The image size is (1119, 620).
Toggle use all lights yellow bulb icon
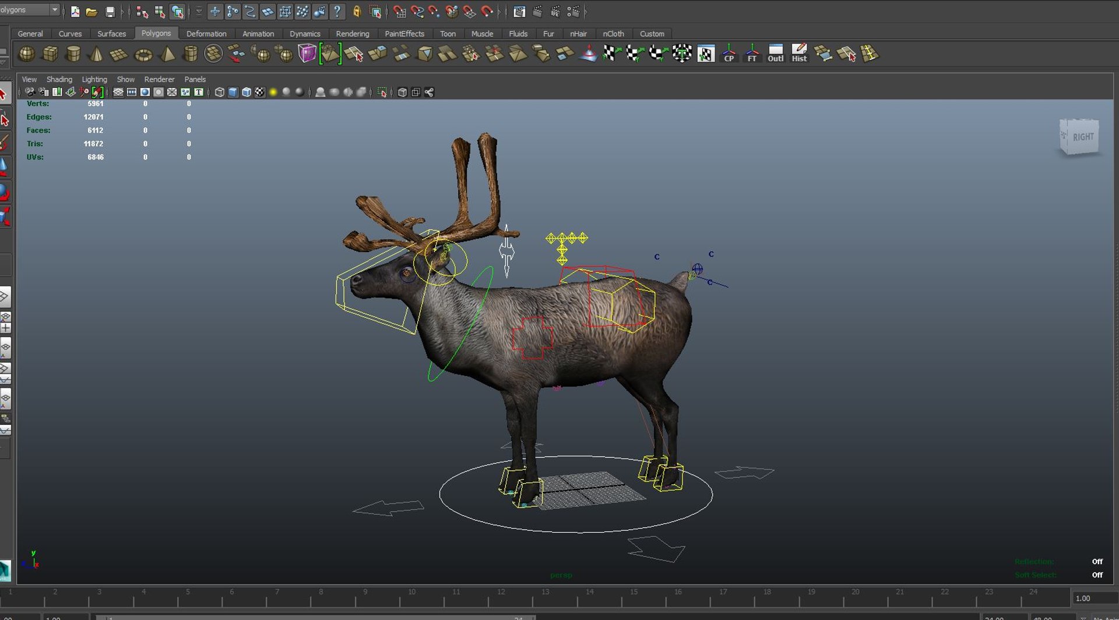point(273,92)
